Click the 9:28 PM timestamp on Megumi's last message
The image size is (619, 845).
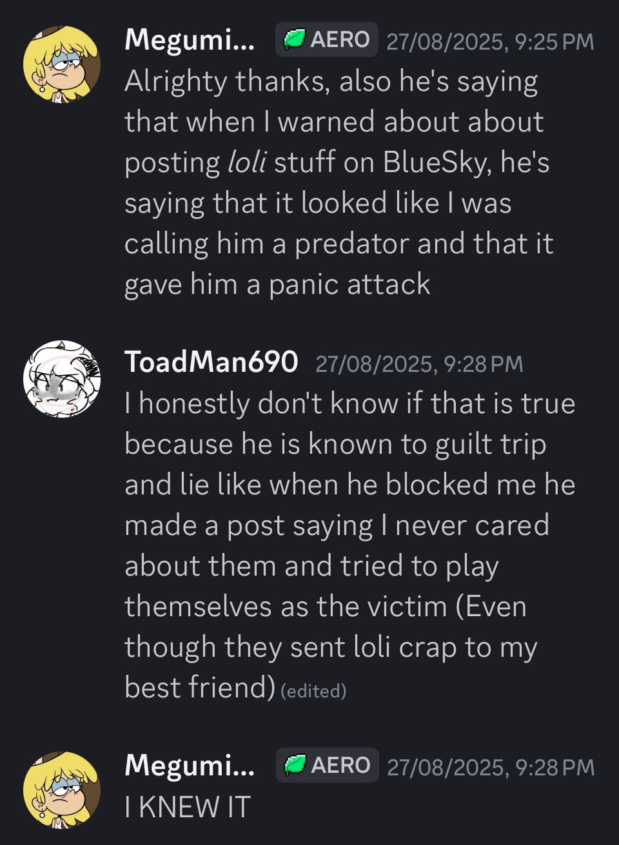[x=491, y=767]
